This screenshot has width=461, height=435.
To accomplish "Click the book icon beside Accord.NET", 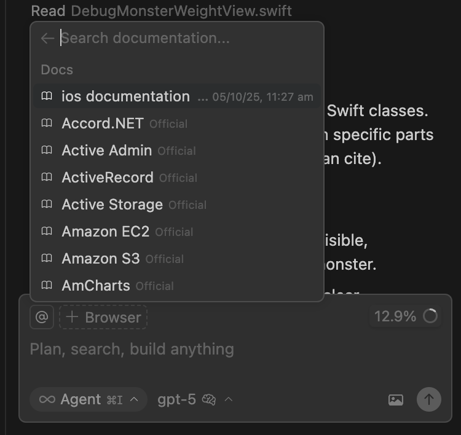I will [47, 123].
